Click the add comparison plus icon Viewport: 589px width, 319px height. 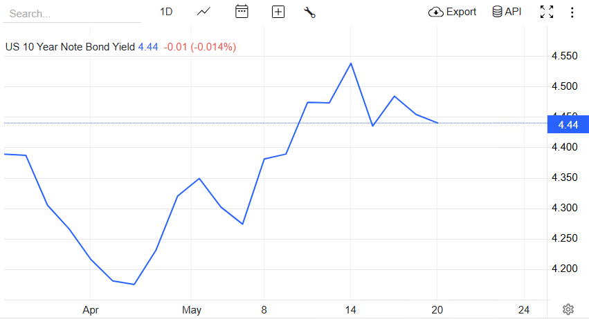pyautogui.click(x=278, y=12)
